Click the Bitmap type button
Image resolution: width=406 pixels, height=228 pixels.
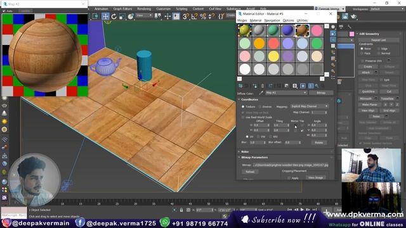pyautogui.click(x=321, y=93)
